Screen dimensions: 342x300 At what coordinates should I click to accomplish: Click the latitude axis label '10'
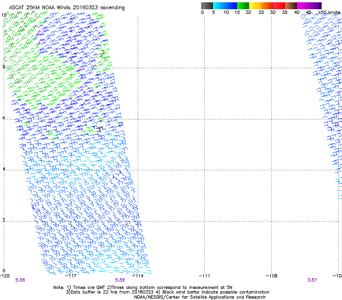click(x=4, y=15)
